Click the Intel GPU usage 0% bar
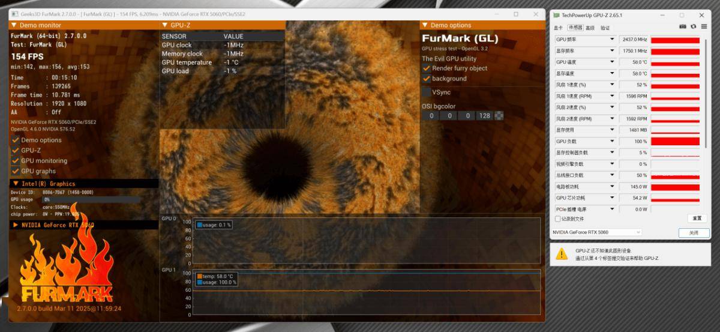 92,199
